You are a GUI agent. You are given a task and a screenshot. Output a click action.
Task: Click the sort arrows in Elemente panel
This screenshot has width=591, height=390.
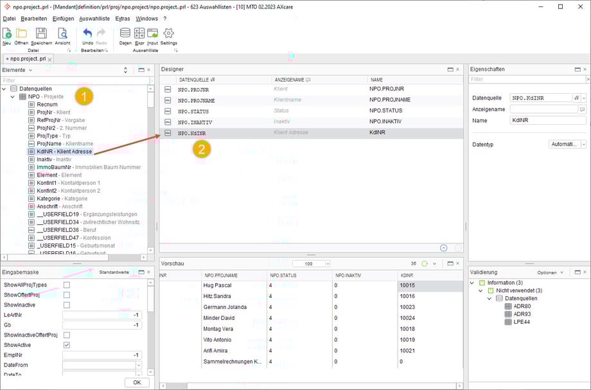click(125, 70)
